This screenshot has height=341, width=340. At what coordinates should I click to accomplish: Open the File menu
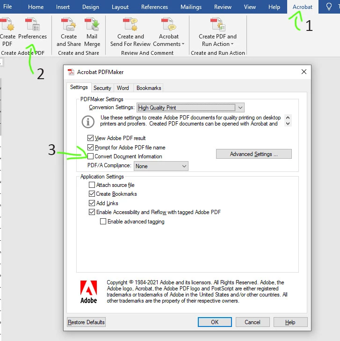coord(7,7)
